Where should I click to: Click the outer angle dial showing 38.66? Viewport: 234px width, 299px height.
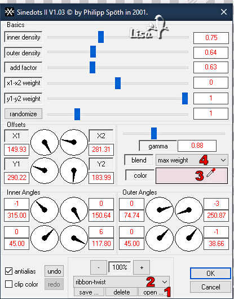click(x=189, y=238)
